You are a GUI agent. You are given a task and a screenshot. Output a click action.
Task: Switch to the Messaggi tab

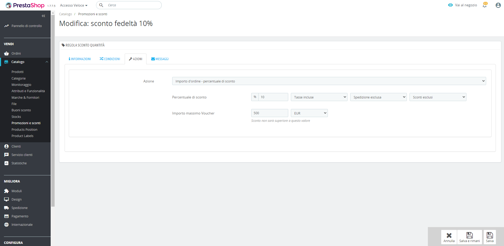(x=160, y=59)
